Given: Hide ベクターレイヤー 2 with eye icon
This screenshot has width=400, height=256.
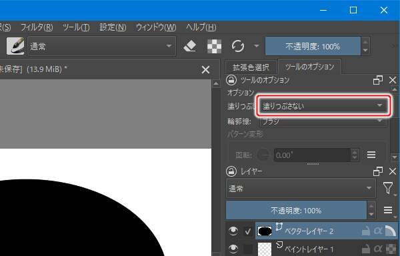Looking at the screenshot, I should 233,231.
